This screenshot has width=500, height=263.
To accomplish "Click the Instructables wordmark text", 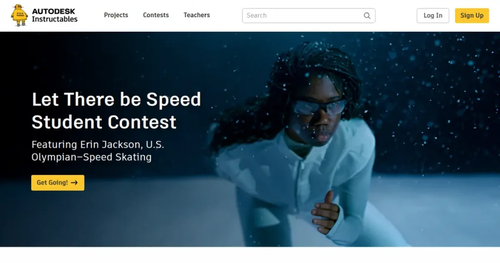I will [x=55, y=19].
